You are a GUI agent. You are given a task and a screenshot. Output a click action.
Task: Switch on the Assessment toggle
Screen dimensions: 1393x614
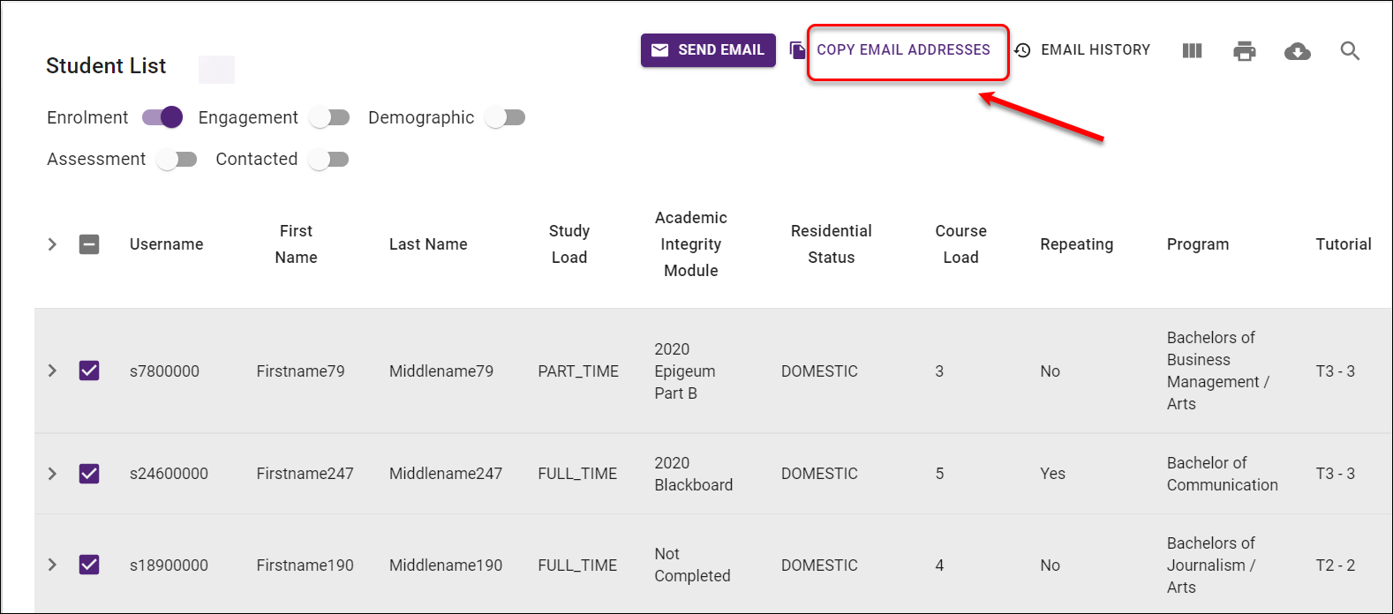click(x=177, y=160)
